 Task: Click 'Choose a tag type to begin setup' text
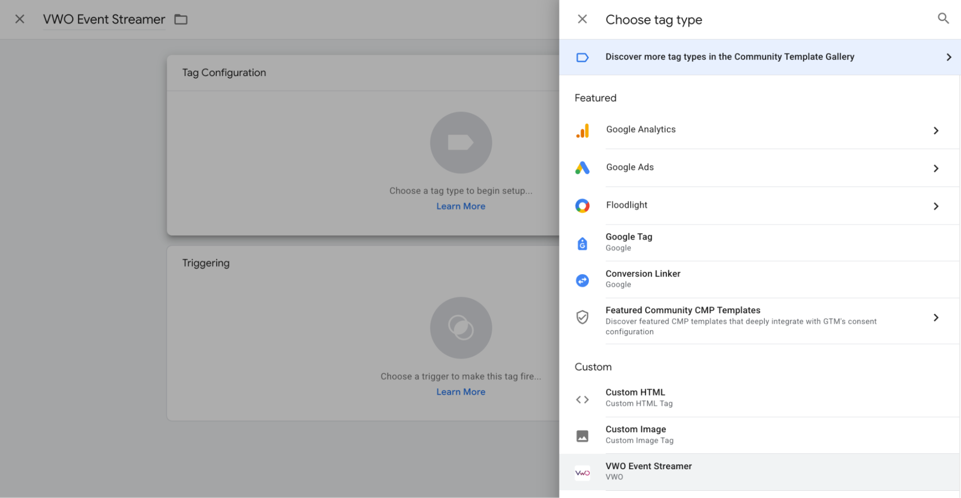pos(461,191)
